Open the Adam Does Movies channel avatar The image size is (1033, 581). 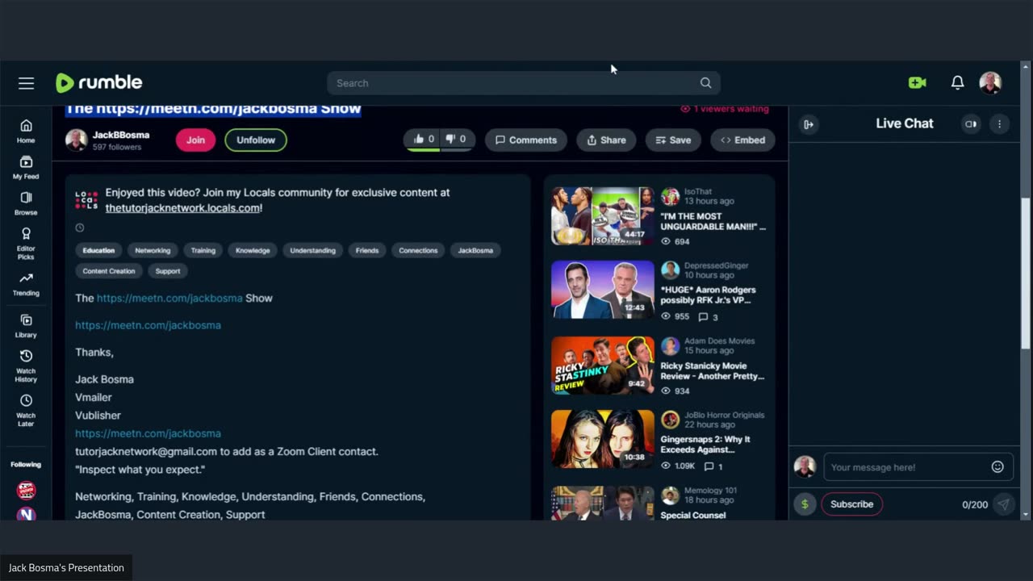(670, 346)
